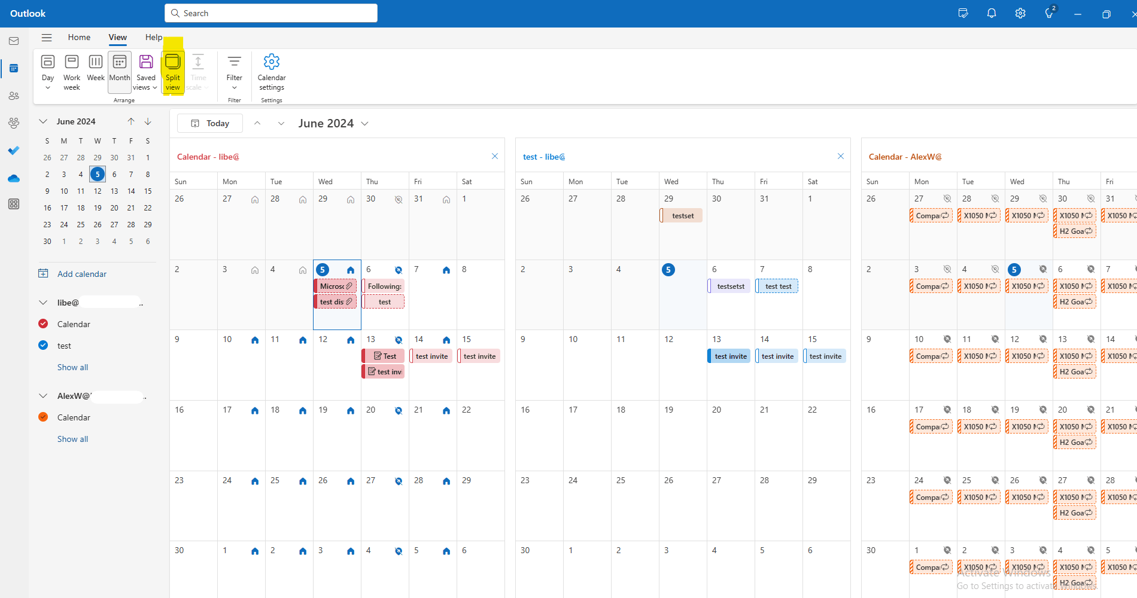The width and height of the screenshot is (1137, 598).
Task: Switch to the Home ribbon tab
Action: [x=79, y=37]
